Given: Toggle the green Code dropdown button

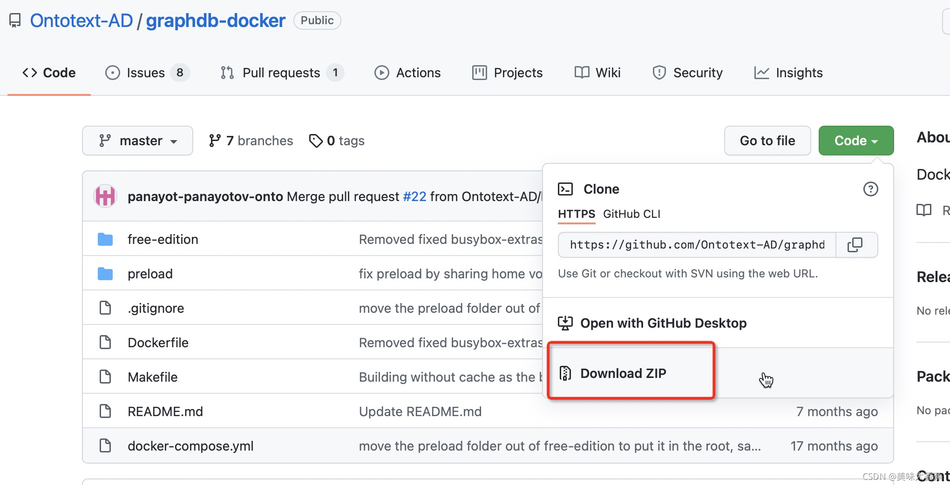Looking at the screenshot, I should click(x=856, y=141).
